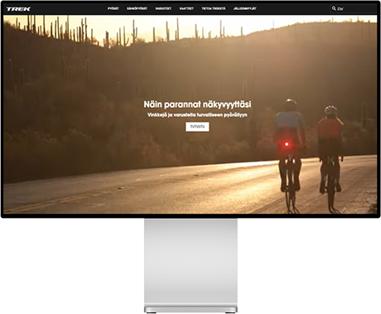Click the TREK logo
Image resolution: width=381 pixels, height=314 pixels.
(x=18, y=9)
